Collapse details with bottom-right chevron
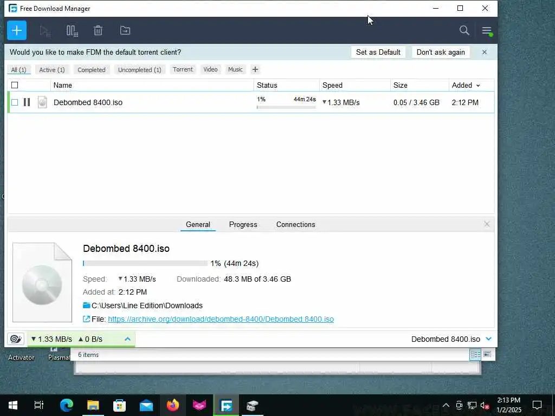Image resolution: width=555 pixels, height=416 pixels. click(489, 339)
